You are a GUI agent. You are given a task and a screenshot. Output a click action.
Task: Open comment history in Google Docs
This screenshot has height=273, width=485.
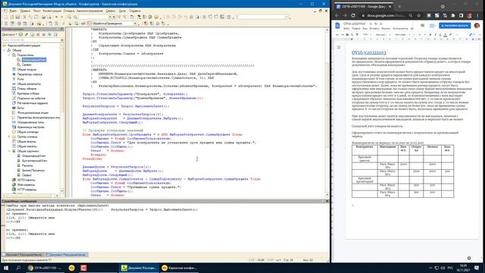point(422,25)
